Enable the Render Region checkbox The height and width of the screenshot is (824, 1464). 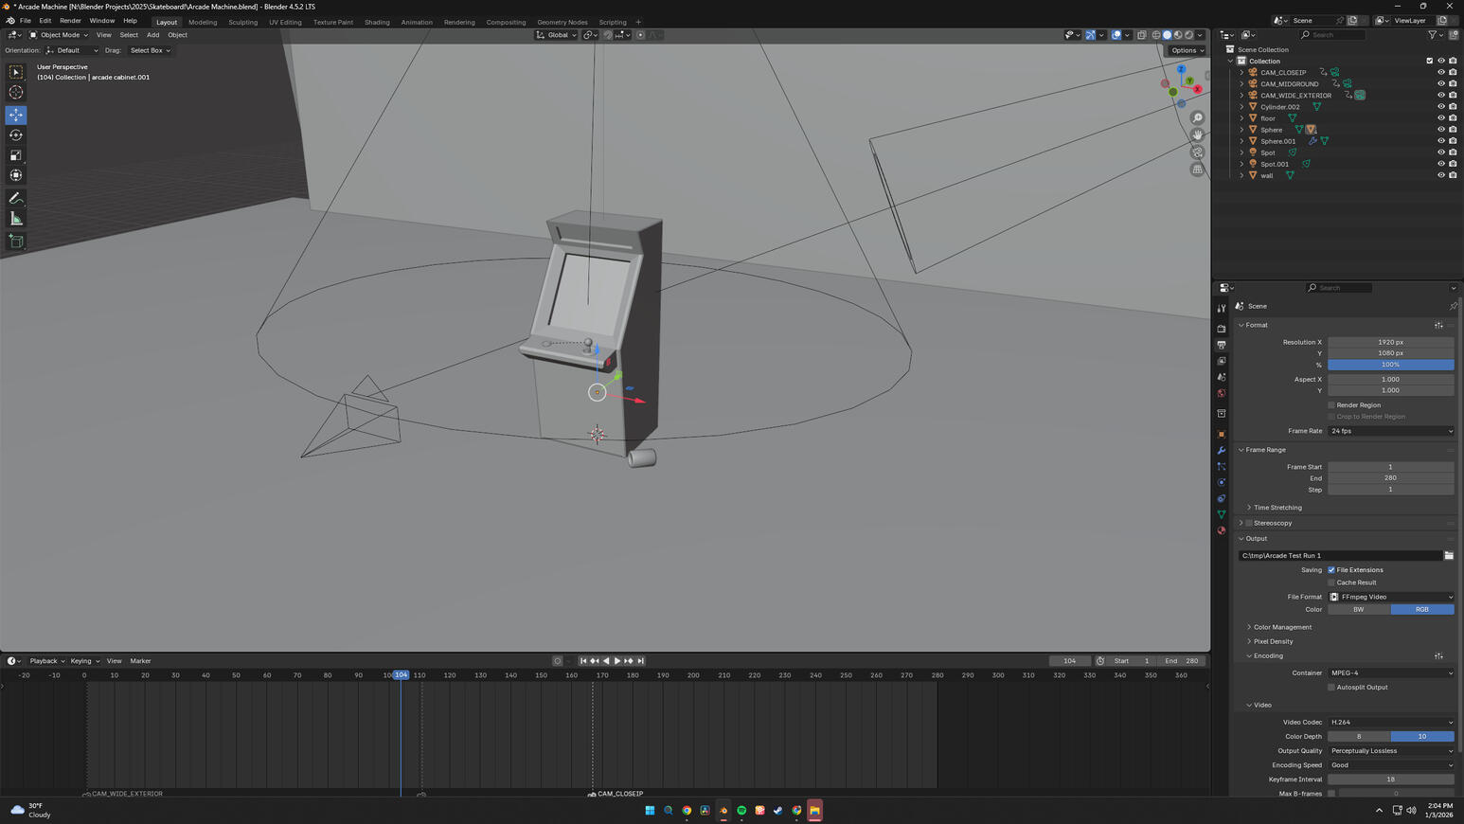1331,405
